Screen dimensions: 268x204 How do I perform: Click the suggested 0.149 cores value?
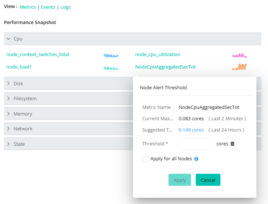(x=191, y=130)
